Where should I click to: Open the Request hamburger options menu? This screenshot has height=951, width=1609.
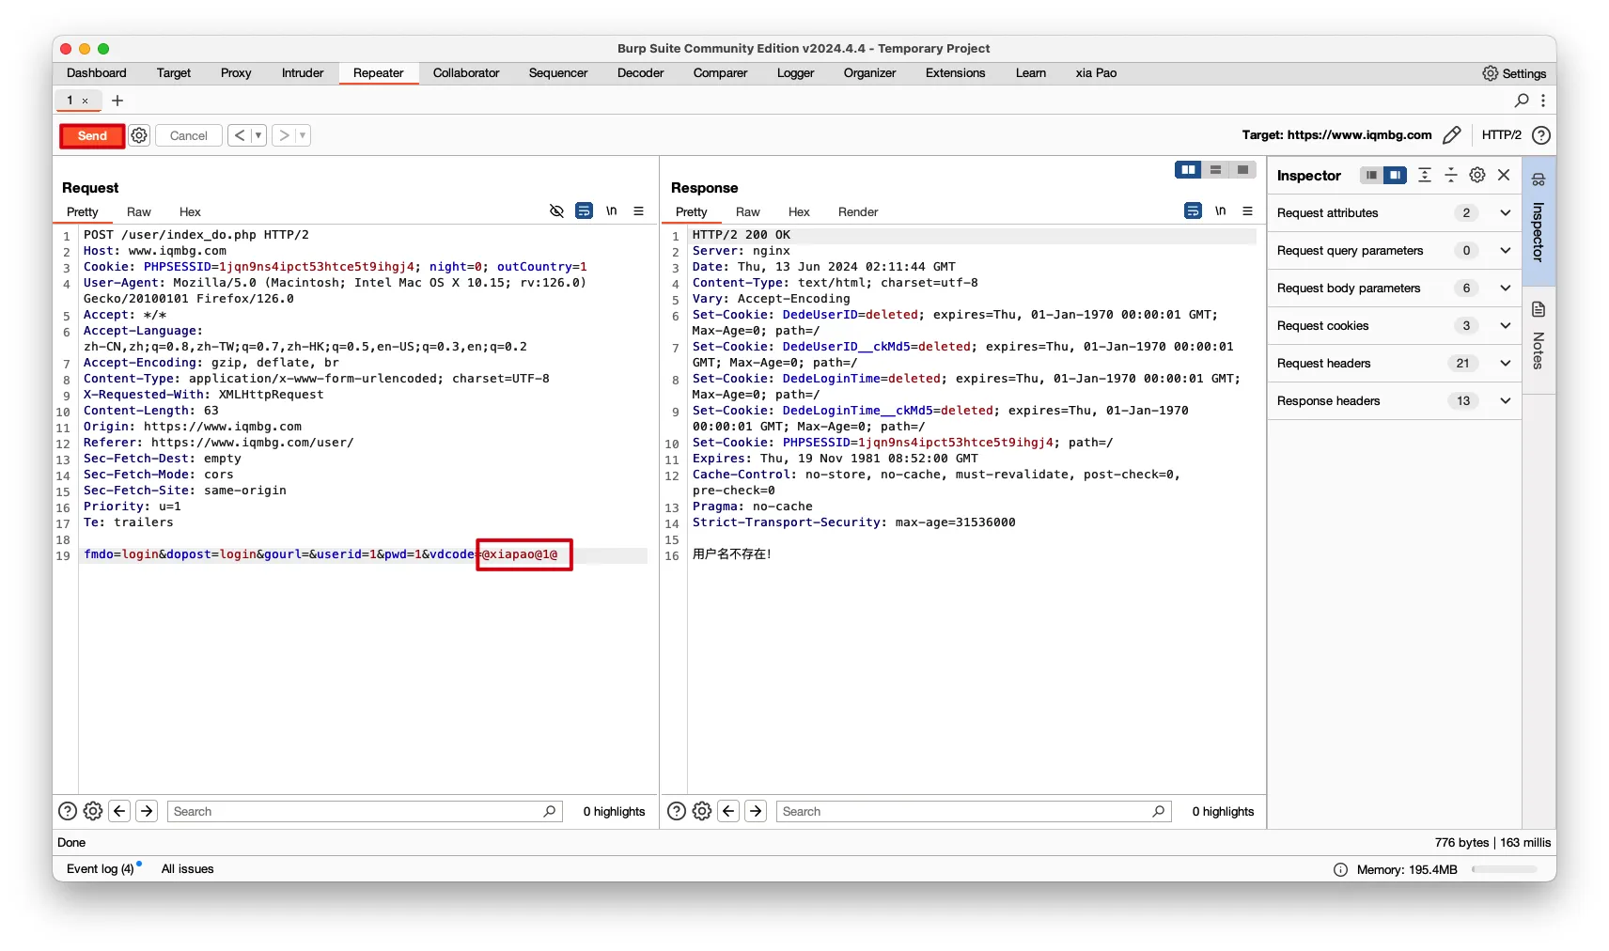(639, 211)
